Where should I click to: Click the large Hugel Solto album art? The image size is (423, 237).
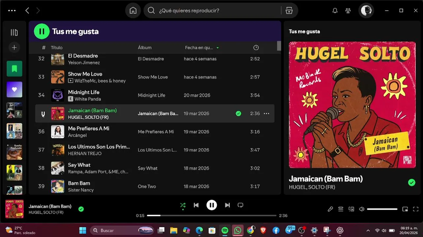tap(352, 105)
